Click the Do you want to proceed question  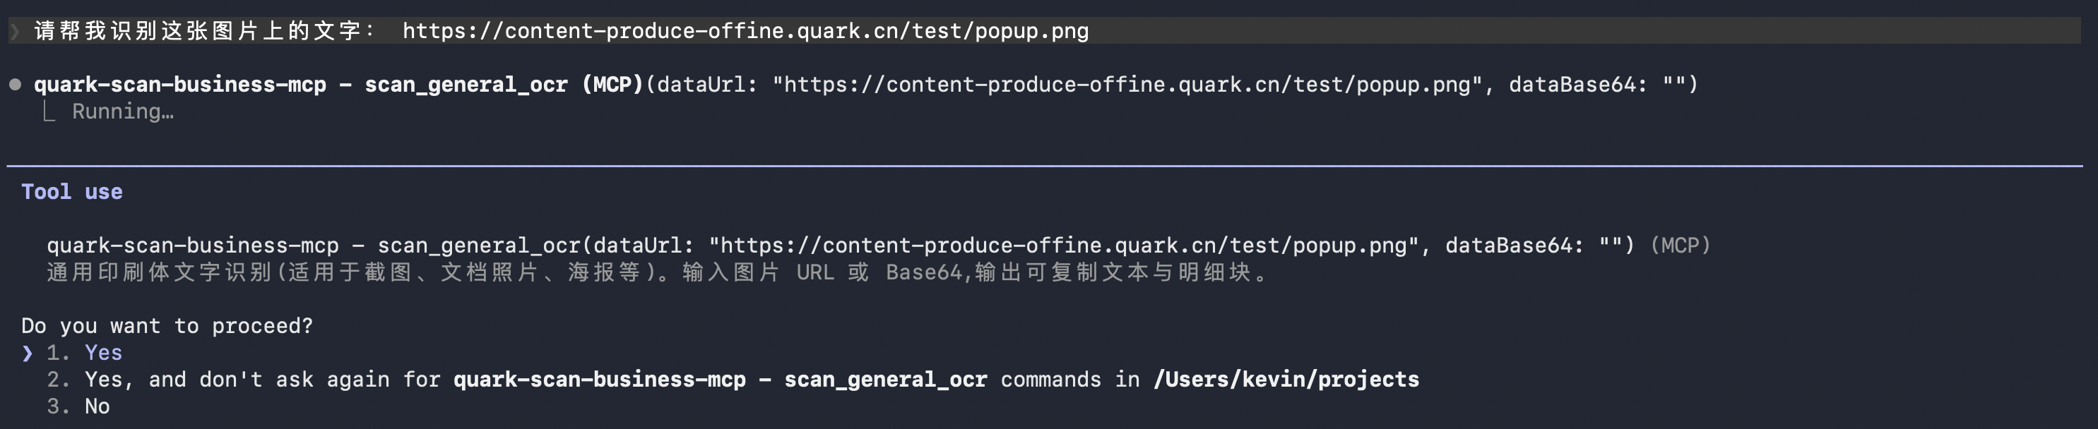(167, 325)
